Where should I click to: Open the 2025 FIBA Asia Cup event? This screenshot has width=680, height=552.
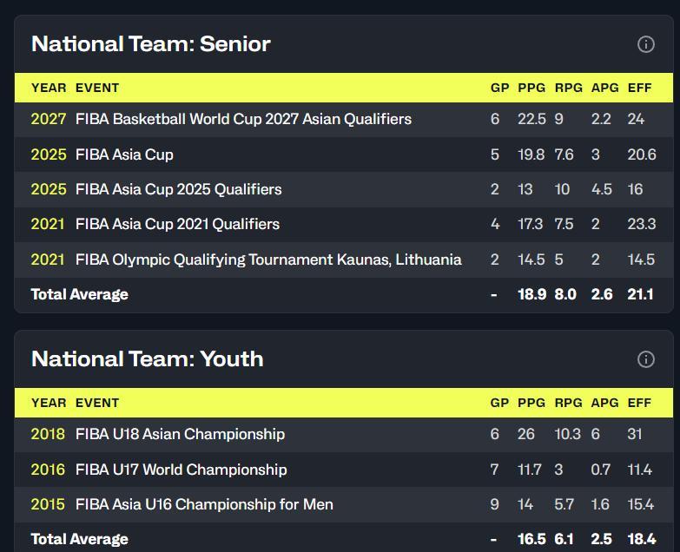click(124, 154)
